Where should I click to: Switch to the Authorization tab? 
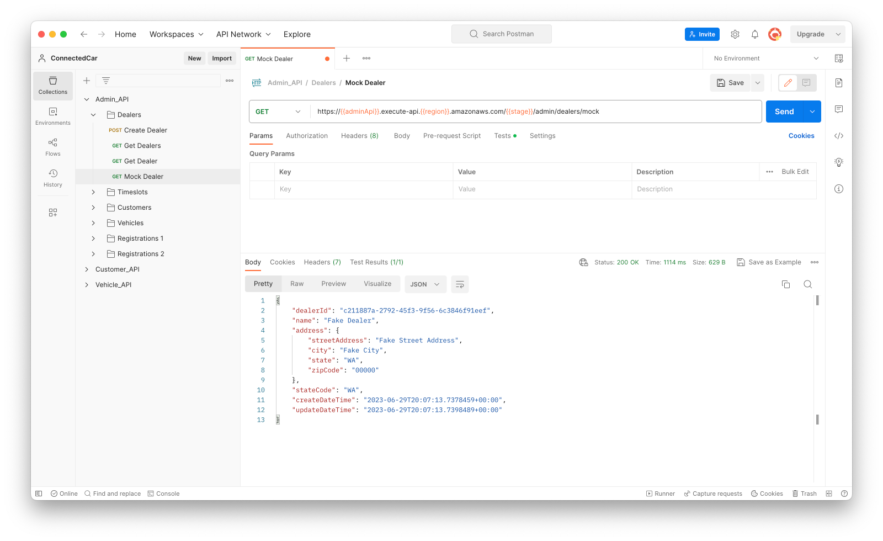[307, 136]
